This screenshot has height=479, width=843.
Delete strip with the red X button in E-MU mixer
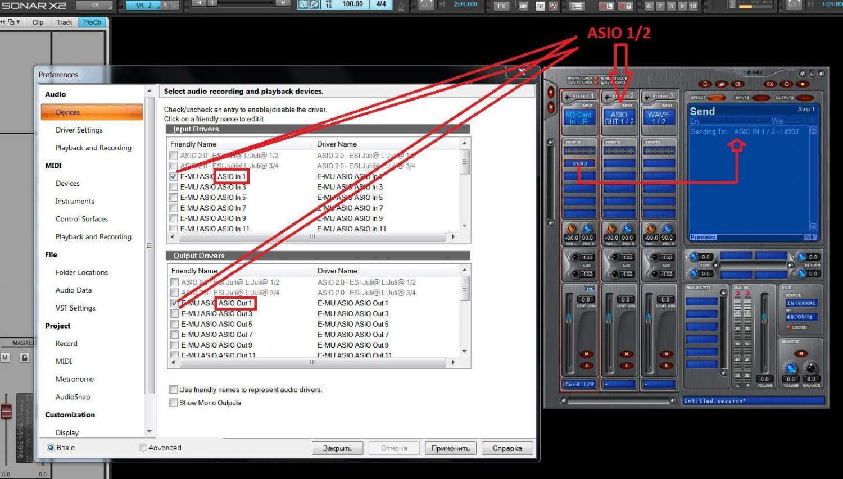click(x=551, y=107)
